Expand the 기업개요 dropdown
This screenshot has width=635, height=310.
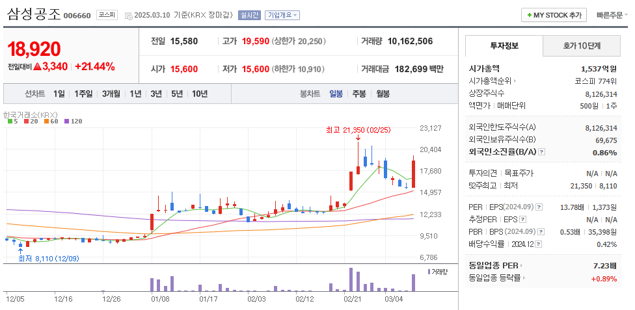282,16
